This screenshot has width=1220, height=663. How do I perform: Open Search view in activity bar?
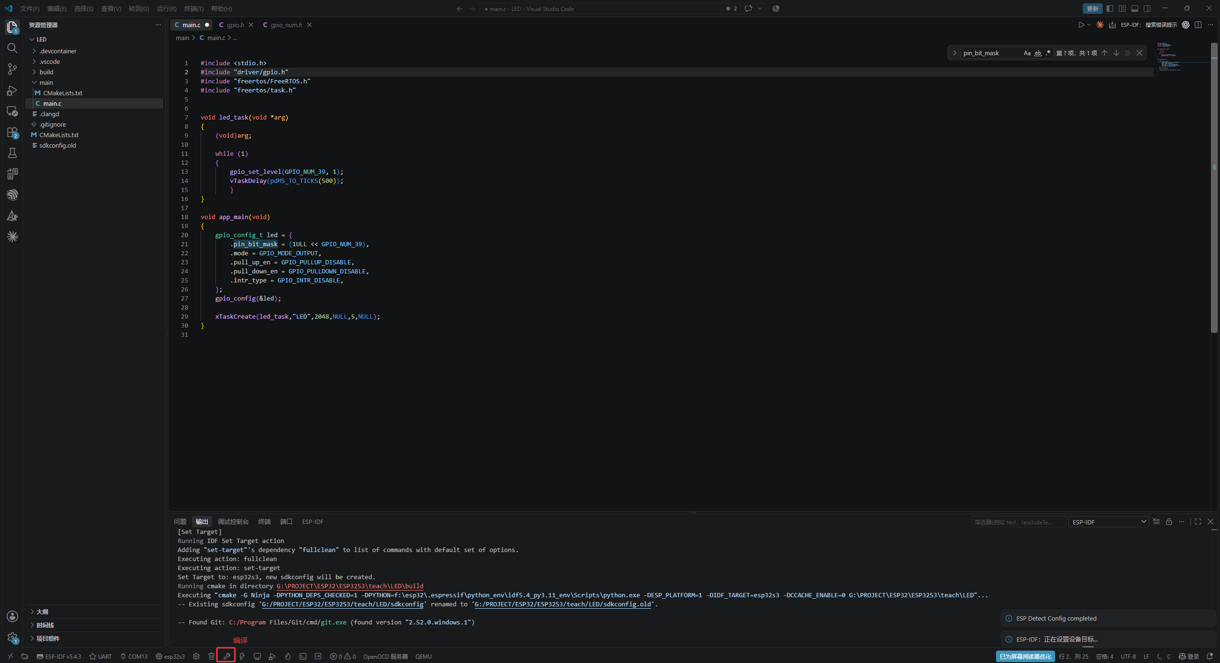click(x=12, y=48)
